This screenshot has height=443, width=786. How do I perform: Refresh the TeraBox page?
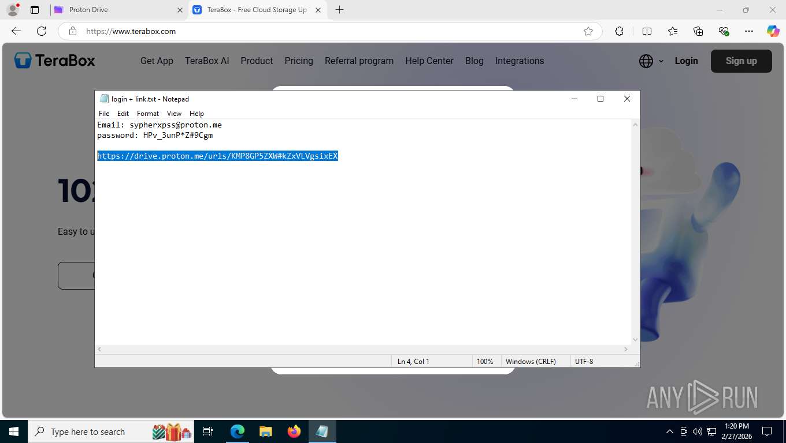pos(42,31)
